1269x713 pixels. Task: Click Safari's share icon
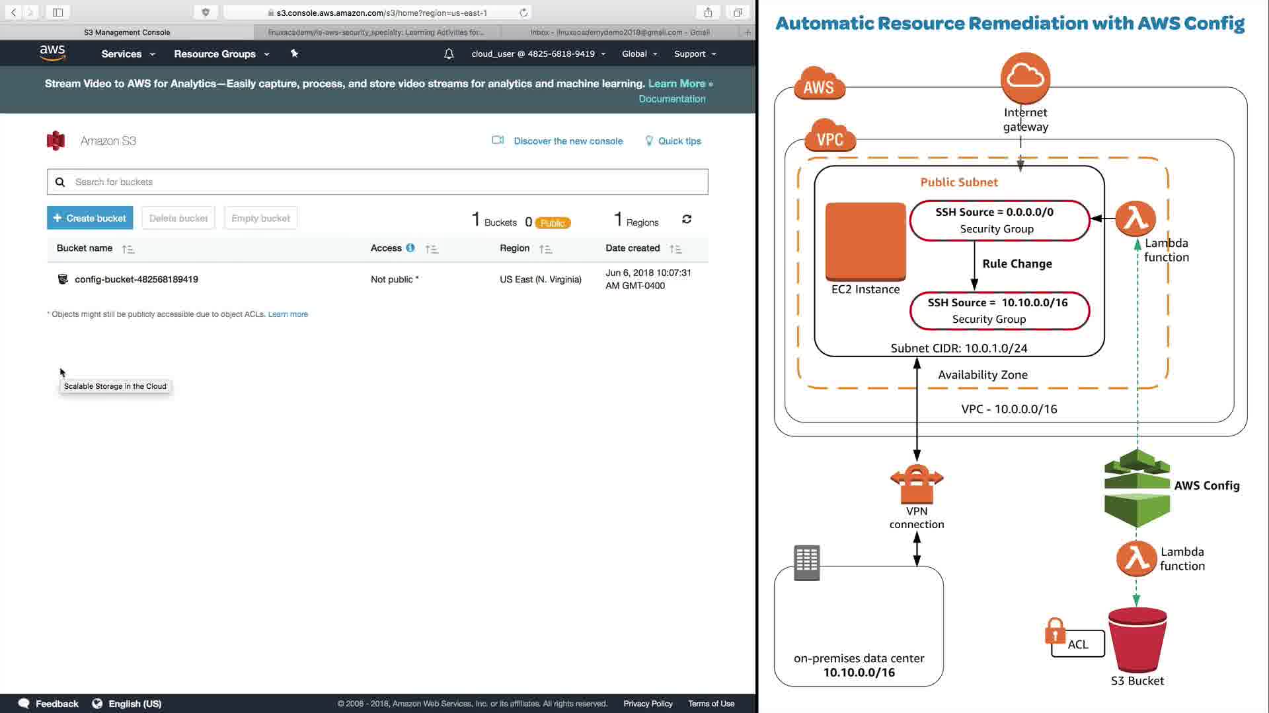pos(708,13)
